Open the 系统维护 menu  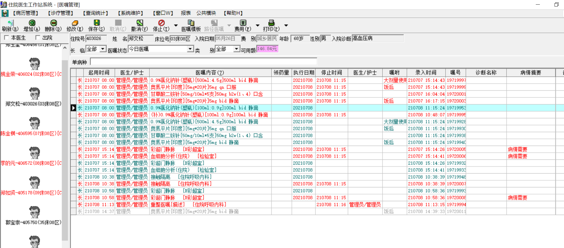pyautogui.click(x=130, y=13)
